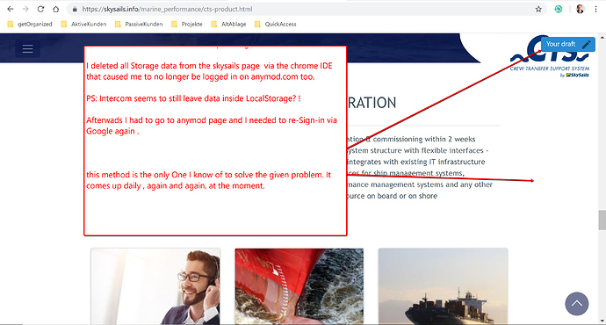Viewport: 606px width, 325px height.
Task: Click the container ship thumbnail image
Action: (443, 286)
